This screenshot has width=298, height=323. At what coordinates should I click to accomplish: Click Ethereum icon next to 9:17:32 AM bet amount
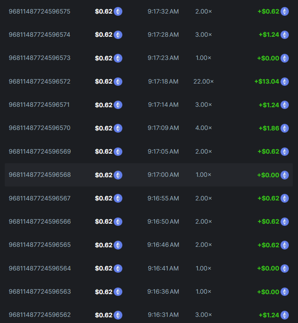(x=118, y=11)
